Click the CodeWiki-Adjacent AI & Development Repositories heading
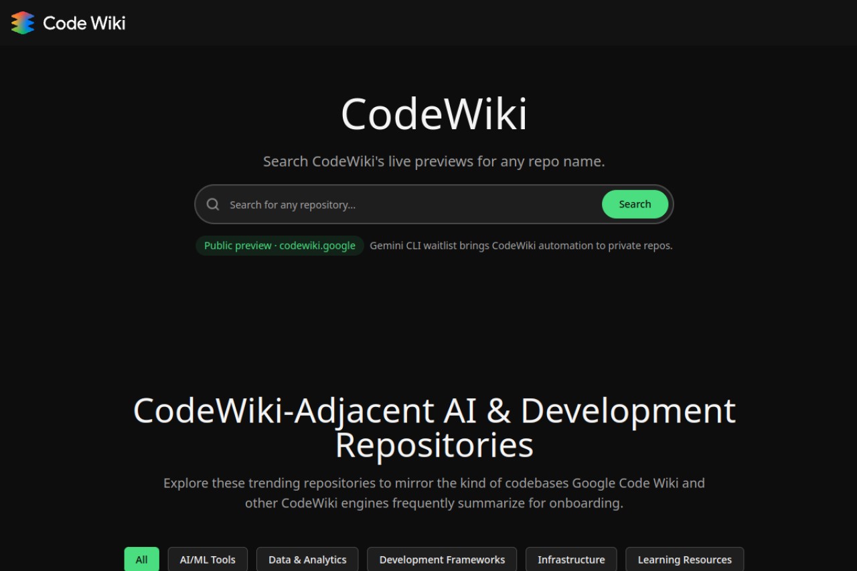This screenshot has width=857, height=571. (434, 428)
